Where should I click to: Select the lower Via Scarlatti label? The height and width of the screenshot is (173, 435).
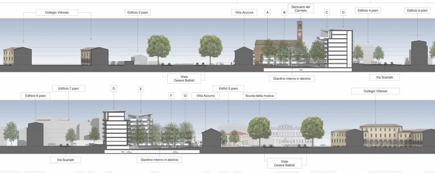(x=65, y=160)
